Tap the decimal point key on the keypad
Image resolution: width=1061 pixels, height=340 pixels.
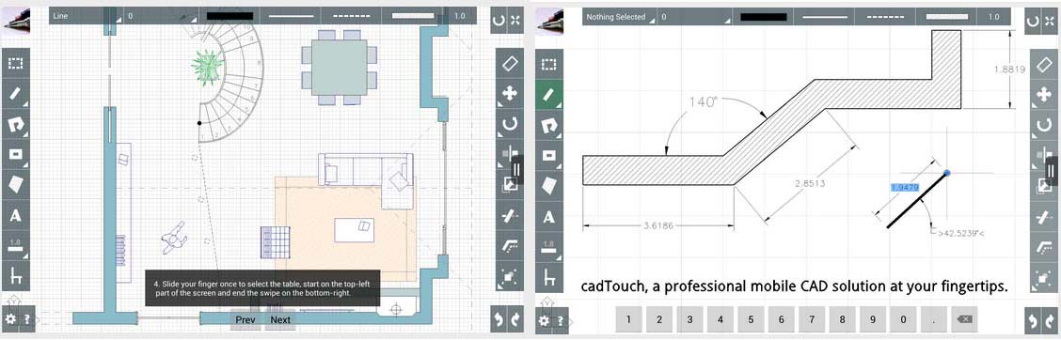click(934, 319)
